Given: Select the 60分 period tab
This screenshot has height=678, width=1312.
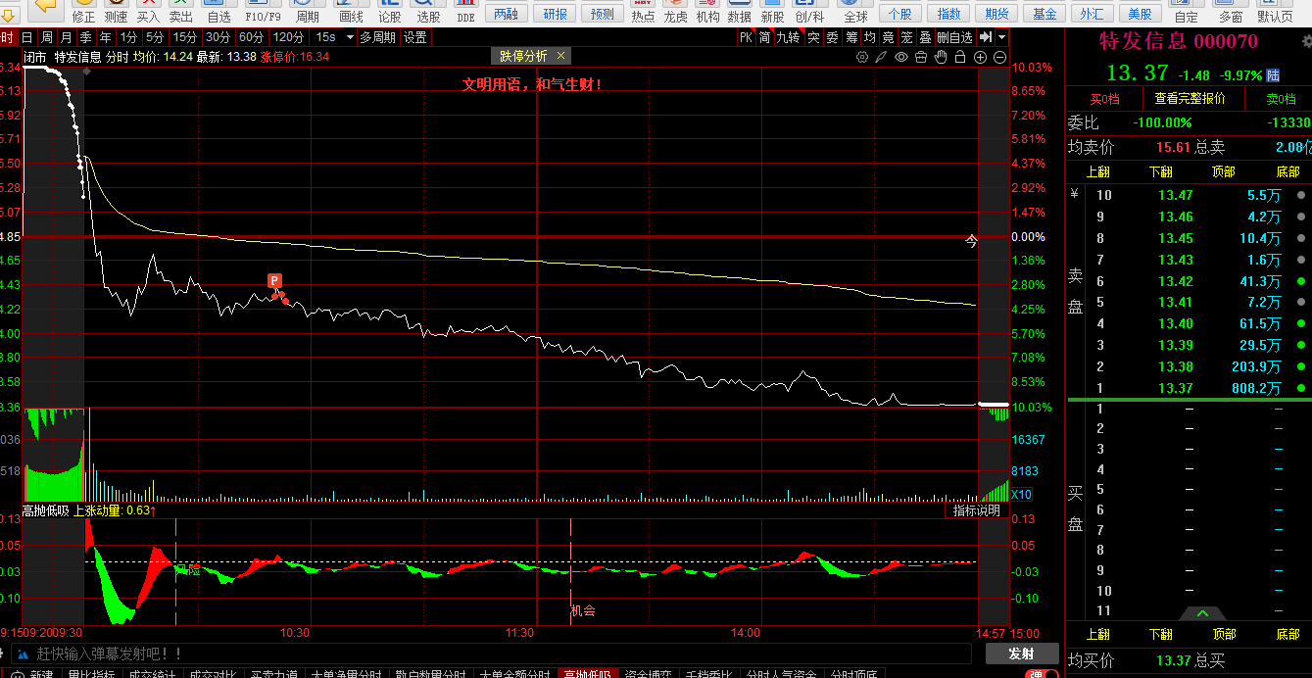Looking at the screenshot, I should pos(251,37).
